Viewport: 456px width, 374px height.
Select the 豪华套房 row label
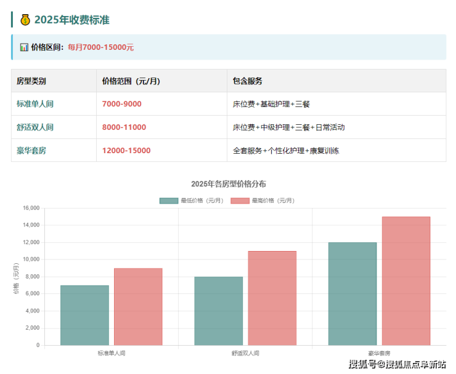(31, 150)
